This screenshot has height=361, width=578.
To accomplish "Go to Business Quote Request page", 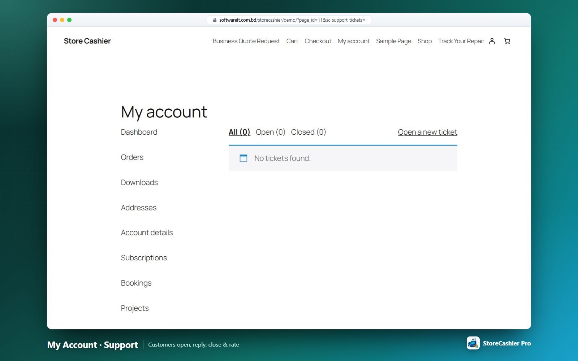I will [246, 41].
